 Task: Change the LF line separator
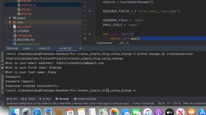(169, 103)
